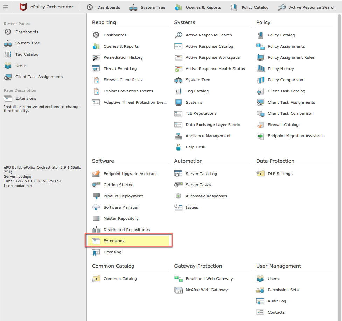
Task: Click the Policy History icon
Action: coord(260,69)
